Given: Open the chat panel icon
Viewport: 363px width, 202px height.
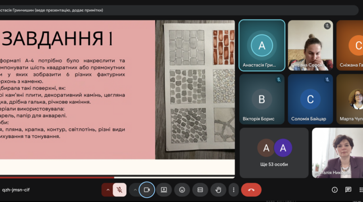Looking at the screenshot, I should 348,190.
